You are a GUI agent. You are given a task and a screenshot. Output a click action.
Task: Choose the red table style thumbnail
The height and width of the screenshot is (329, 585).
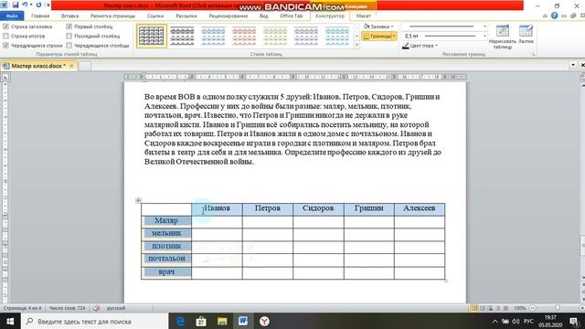[244, 37]
